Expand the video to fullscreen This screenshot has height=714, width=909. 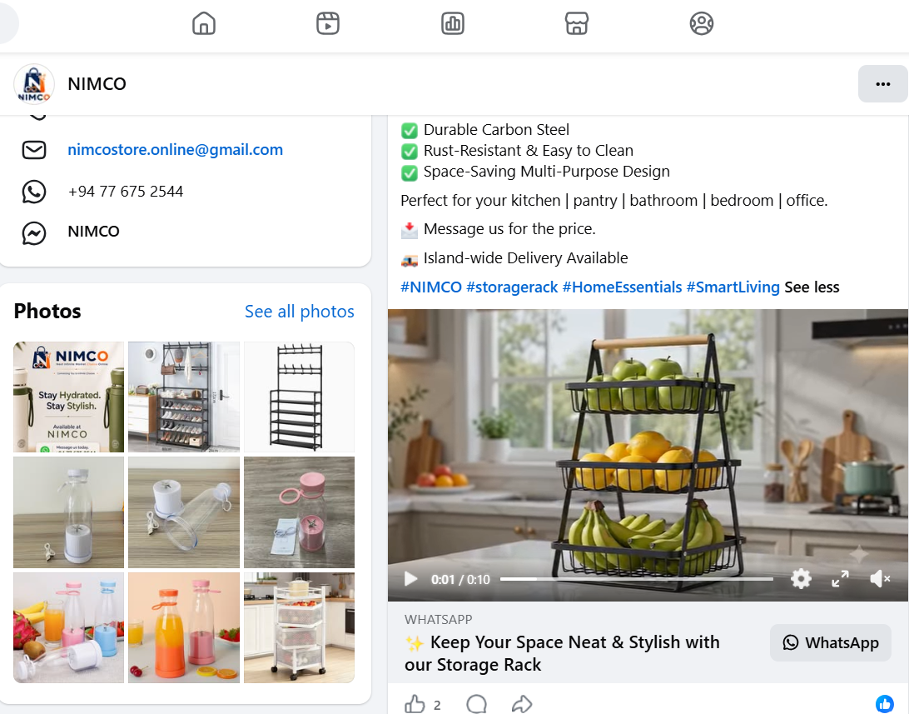(840, 579)
